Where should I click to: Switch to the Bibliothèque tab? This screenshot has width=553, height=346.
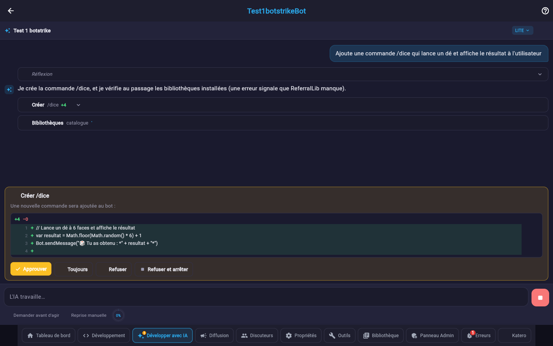(x=381, y=336)
